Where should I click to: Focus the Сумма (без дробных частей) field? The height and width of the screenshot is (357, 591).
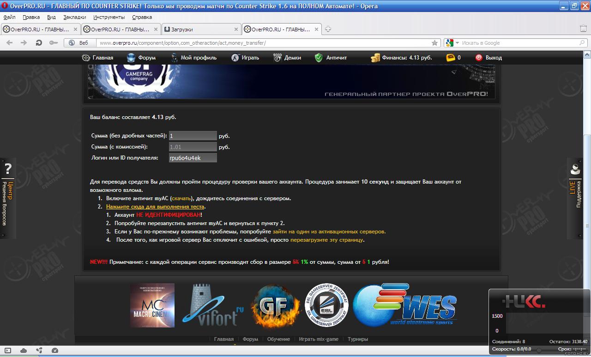click(193, 136)
